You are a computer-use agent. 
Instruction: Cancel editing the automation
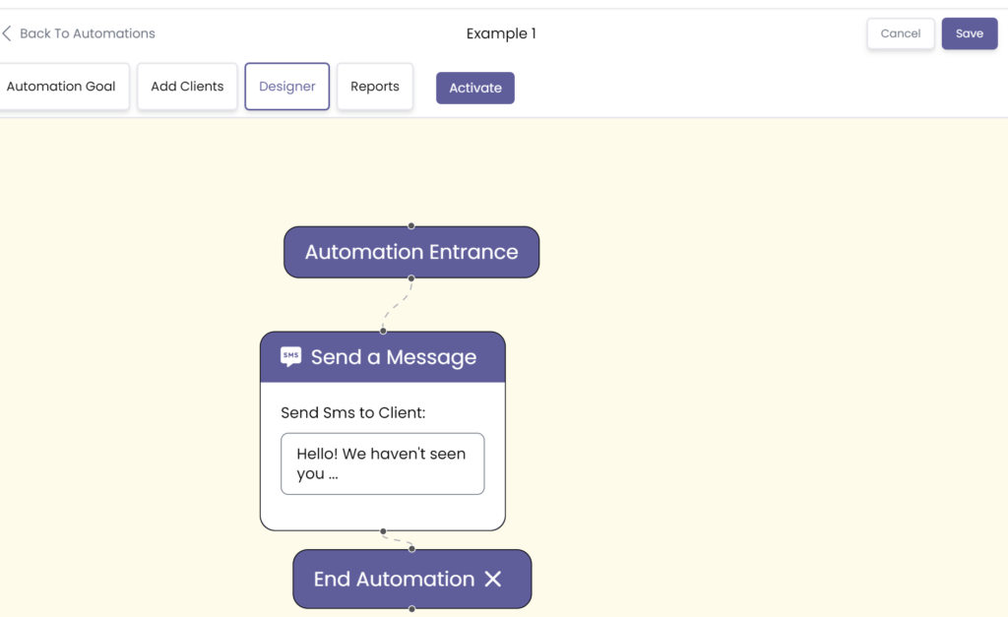900,33
